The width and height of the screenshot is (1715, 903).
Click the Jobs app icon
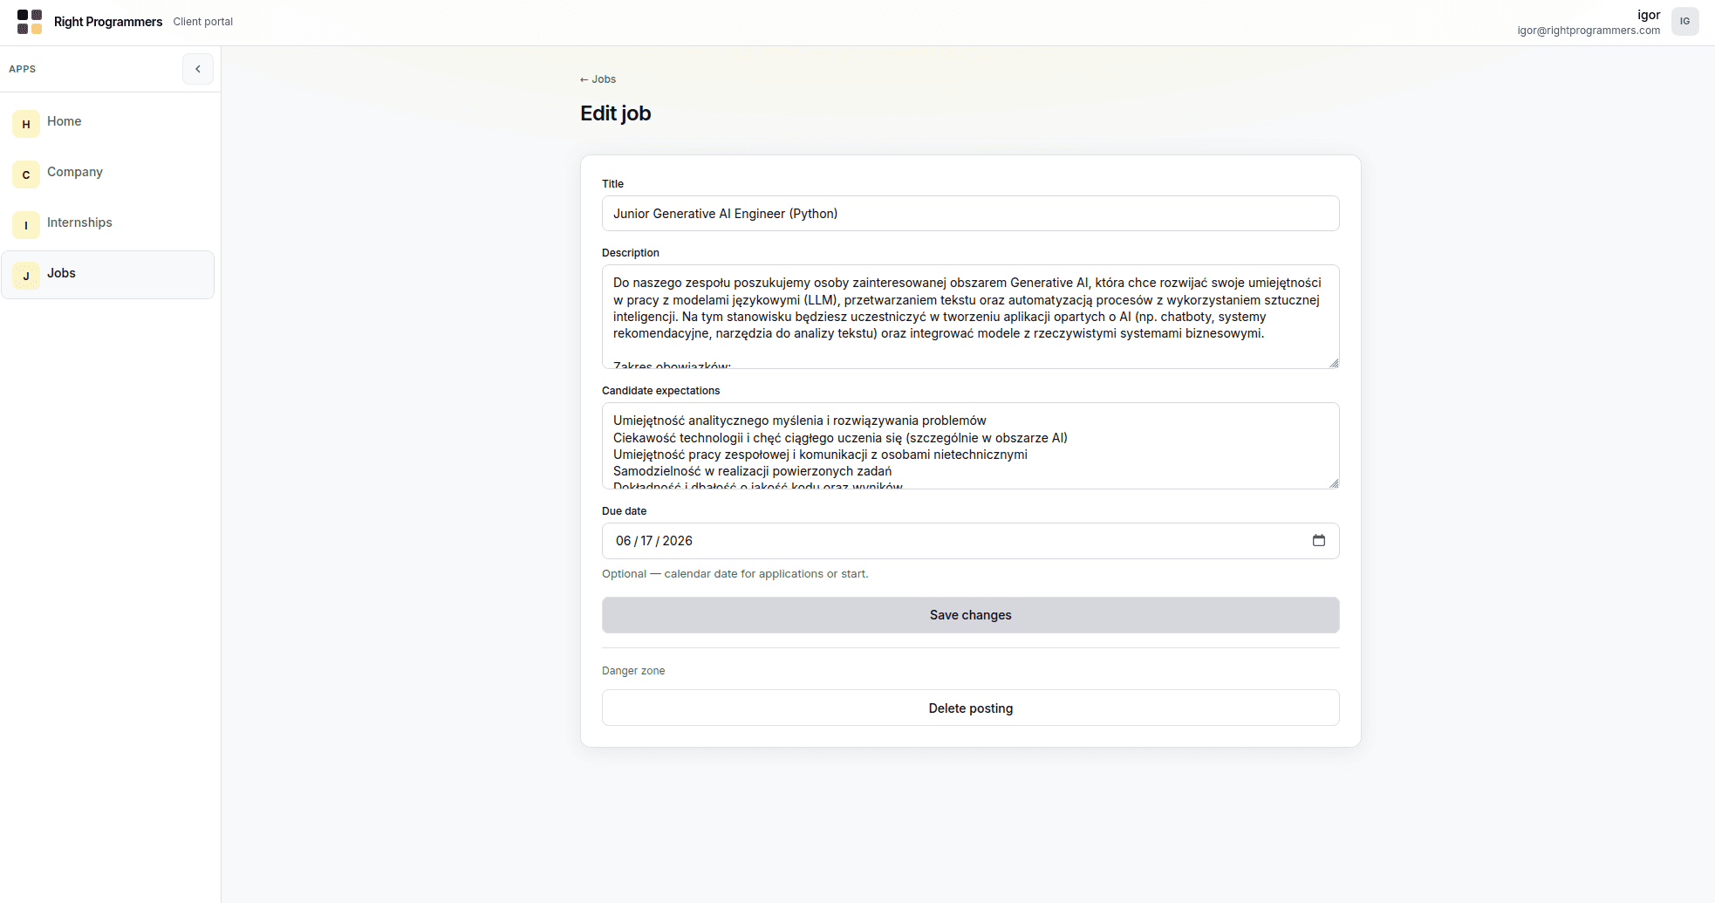tap(25, 276)
